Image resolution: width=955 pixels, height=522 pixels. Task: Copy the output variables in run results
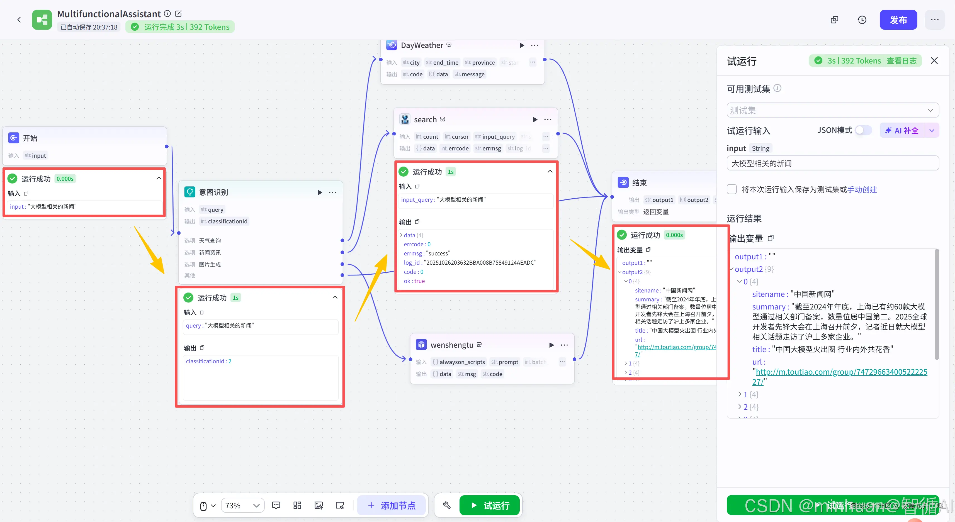[x=770, y=238]
